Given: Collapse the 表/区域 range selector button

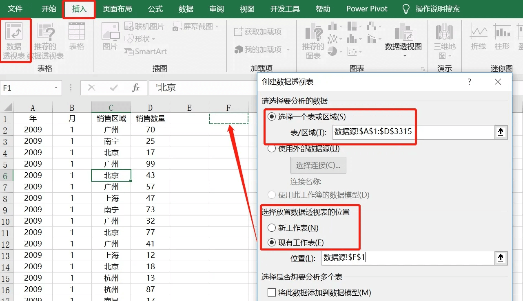Looking at the screenshot, I should [x=501, y=132].
